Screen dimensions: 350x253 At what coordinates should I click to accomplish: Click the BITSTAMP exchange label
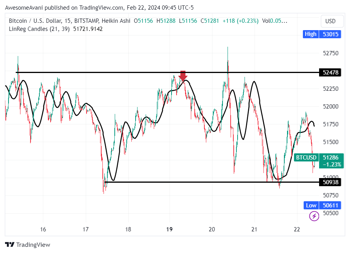tap(86, 21)
